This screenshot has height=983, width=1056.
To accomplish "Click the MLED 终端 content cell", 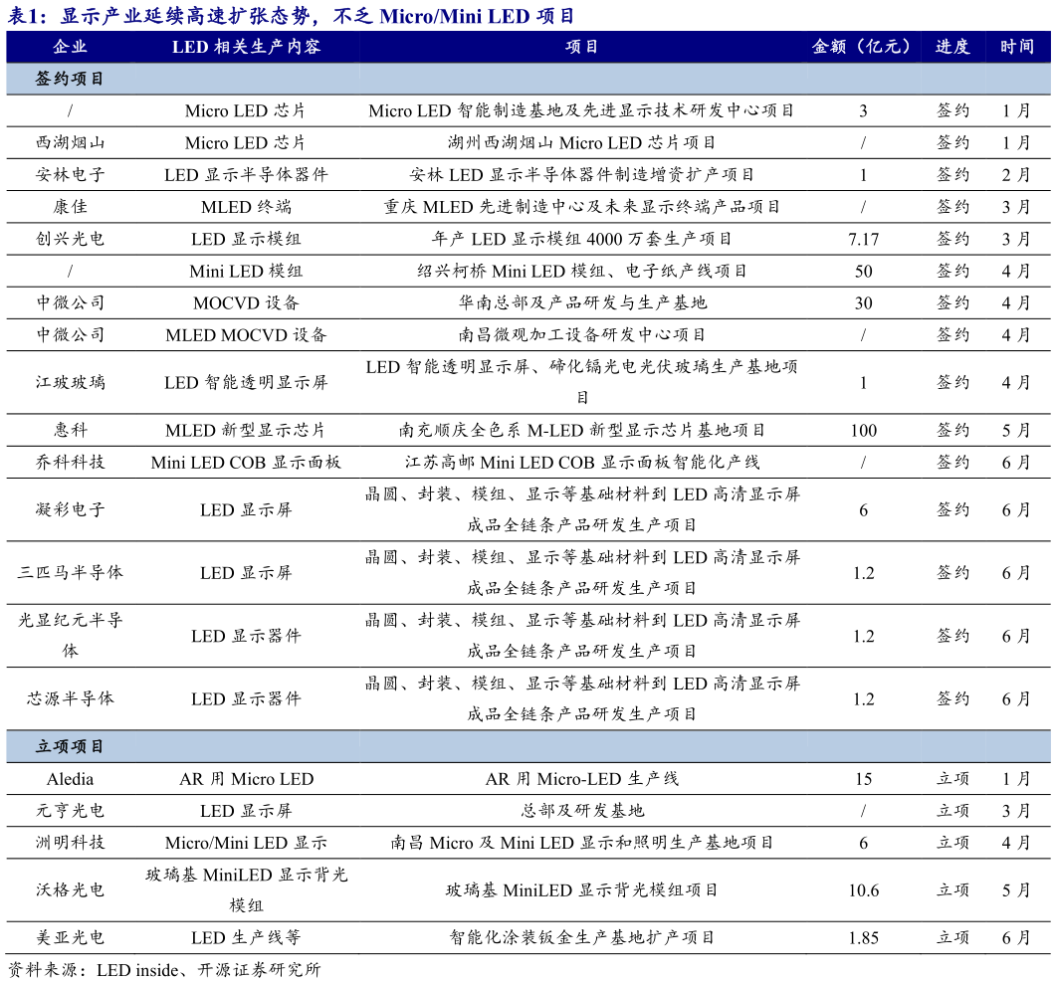I will pyautogui.click(x=247, y=207).
